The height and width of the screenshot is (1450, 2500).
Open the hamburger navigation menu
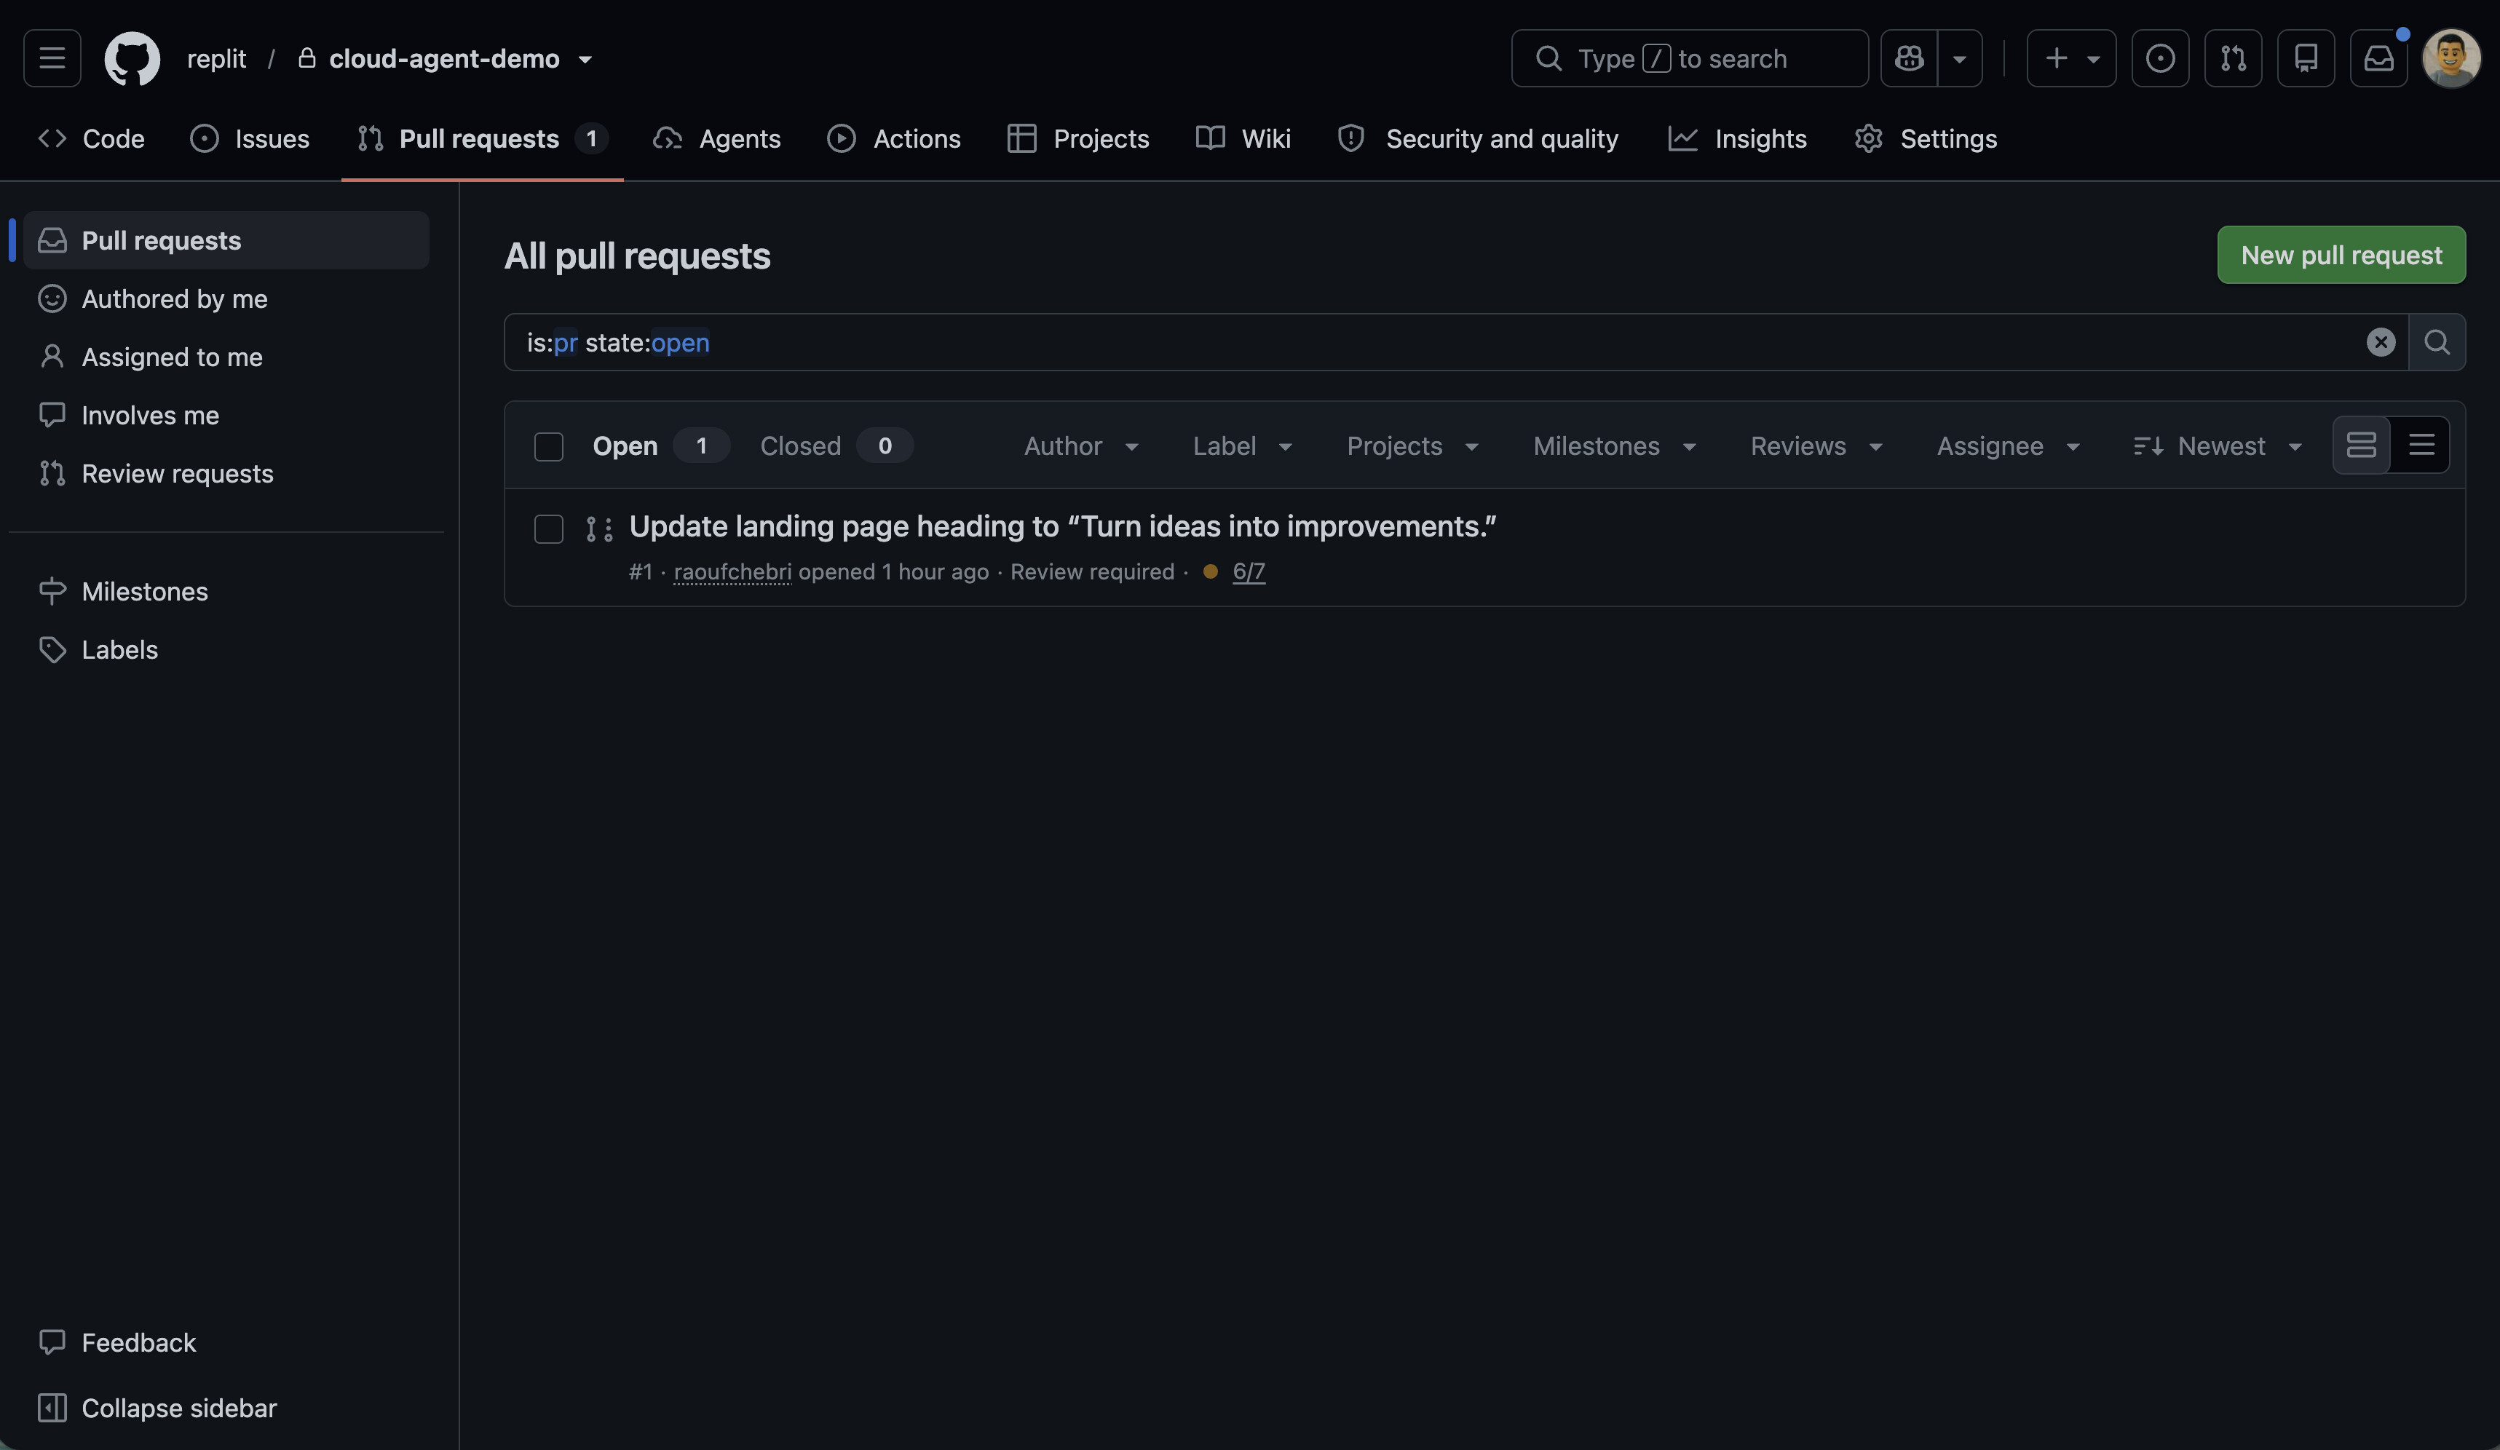(52, 58)
